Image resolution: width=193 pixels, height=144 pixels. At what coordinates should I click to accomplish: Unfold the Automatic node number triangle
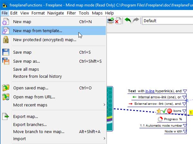coord(185,126)
